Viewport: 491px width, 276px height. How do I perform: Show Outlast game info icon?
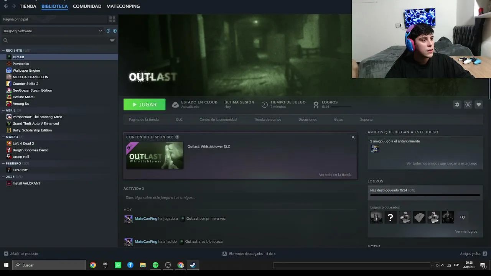[x=468, y=105]
